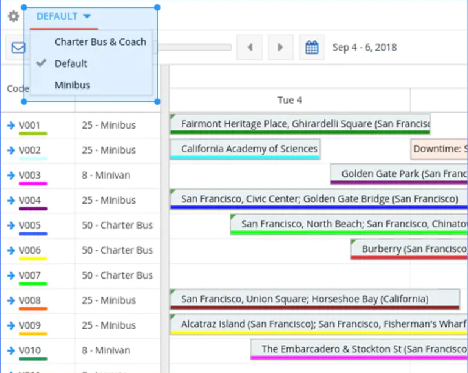The image size is (468, 373).
Task: Click 50 - Charter Bus in V007 row
Action: tap(117, 275)
